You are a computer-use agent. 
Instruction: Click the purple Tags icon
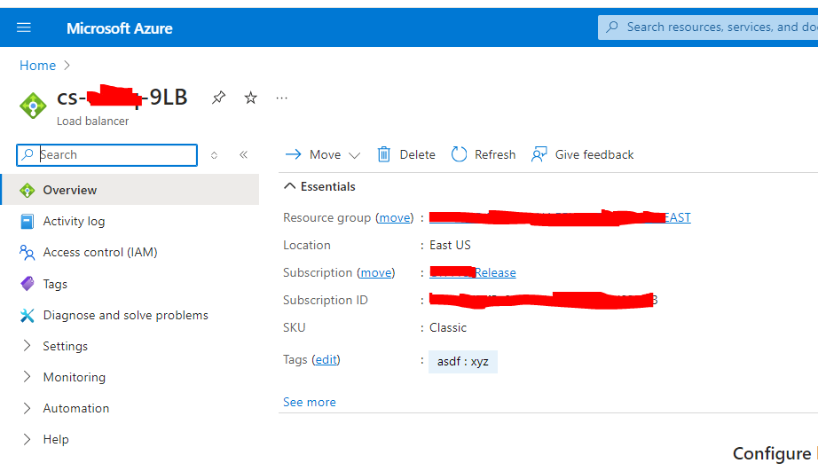28,284
